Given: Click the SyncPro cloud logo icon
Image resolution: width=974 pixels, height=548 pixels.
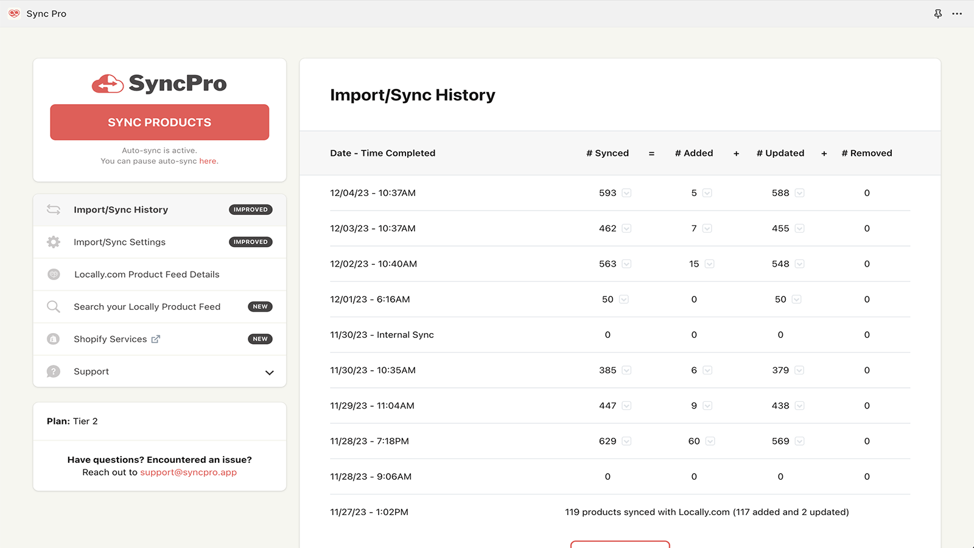Looking at the screenshot, I should 108,84.
